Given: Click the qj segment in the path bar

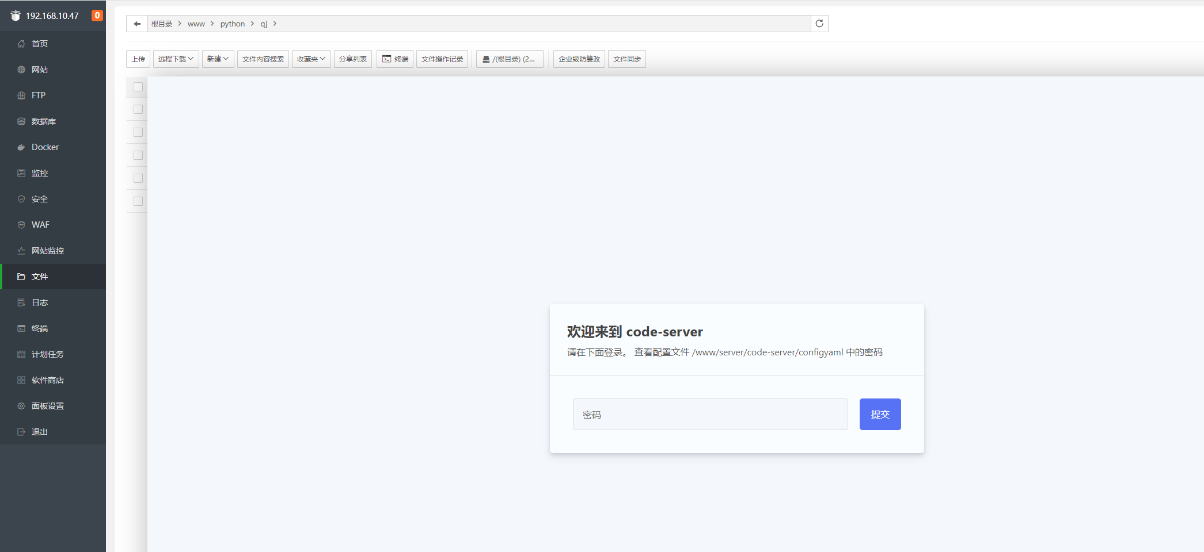Looking at the screenshot, I should (x=264, y=24).
